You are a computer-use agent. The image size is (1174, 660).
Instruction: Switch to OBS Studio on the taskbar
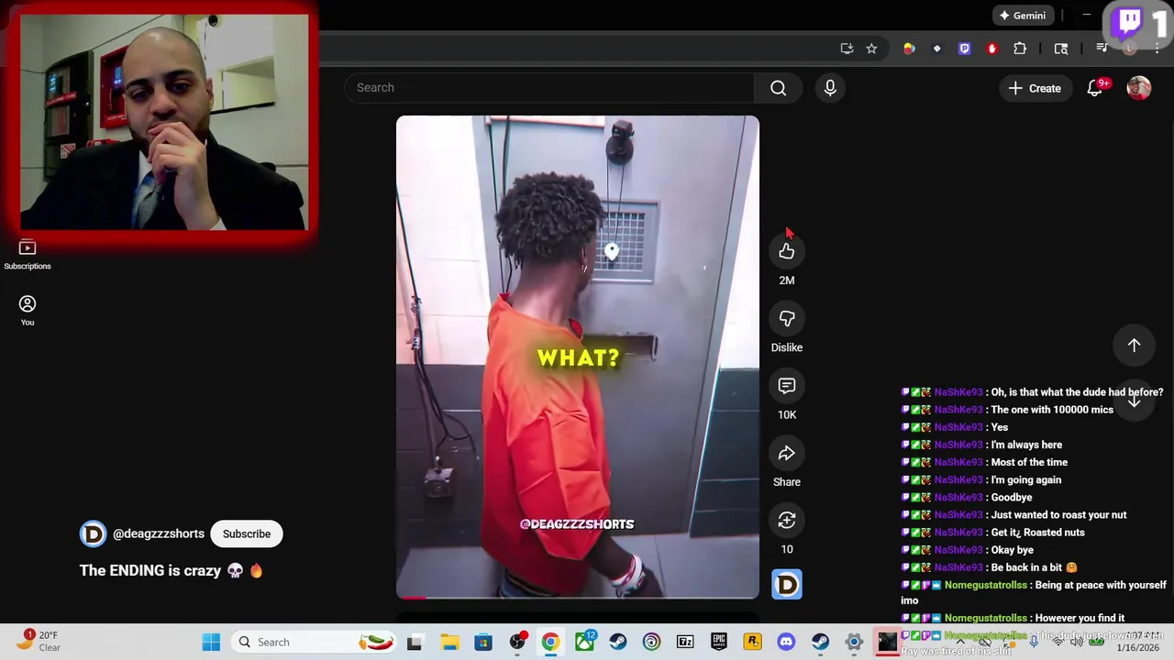coord(517,642)
